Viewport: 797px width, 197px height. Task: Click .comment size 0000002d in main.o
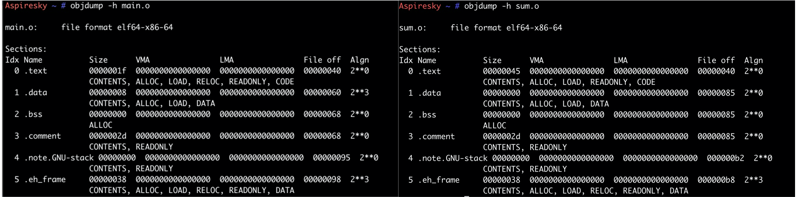[x=108, y=136]
